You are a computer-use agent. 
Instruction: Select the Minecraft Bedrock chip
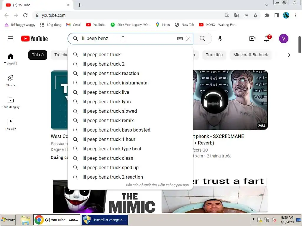251,55
